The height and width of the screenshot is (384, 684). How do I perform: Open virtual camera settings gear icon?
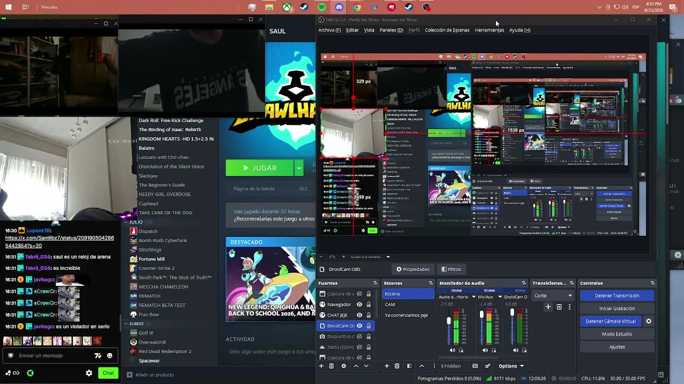tap(649, 321)
